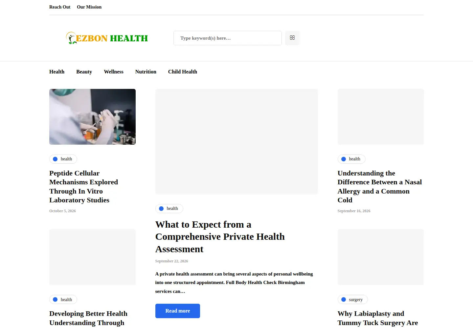Open the Private Health Assessment image placeholder
Viewport: 473px width, 328px height.
(236, 141)
